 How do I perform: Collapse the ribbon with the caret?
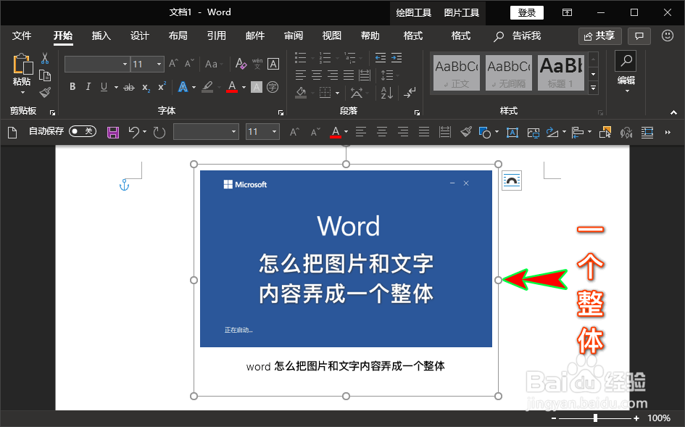tap(673, 113)
